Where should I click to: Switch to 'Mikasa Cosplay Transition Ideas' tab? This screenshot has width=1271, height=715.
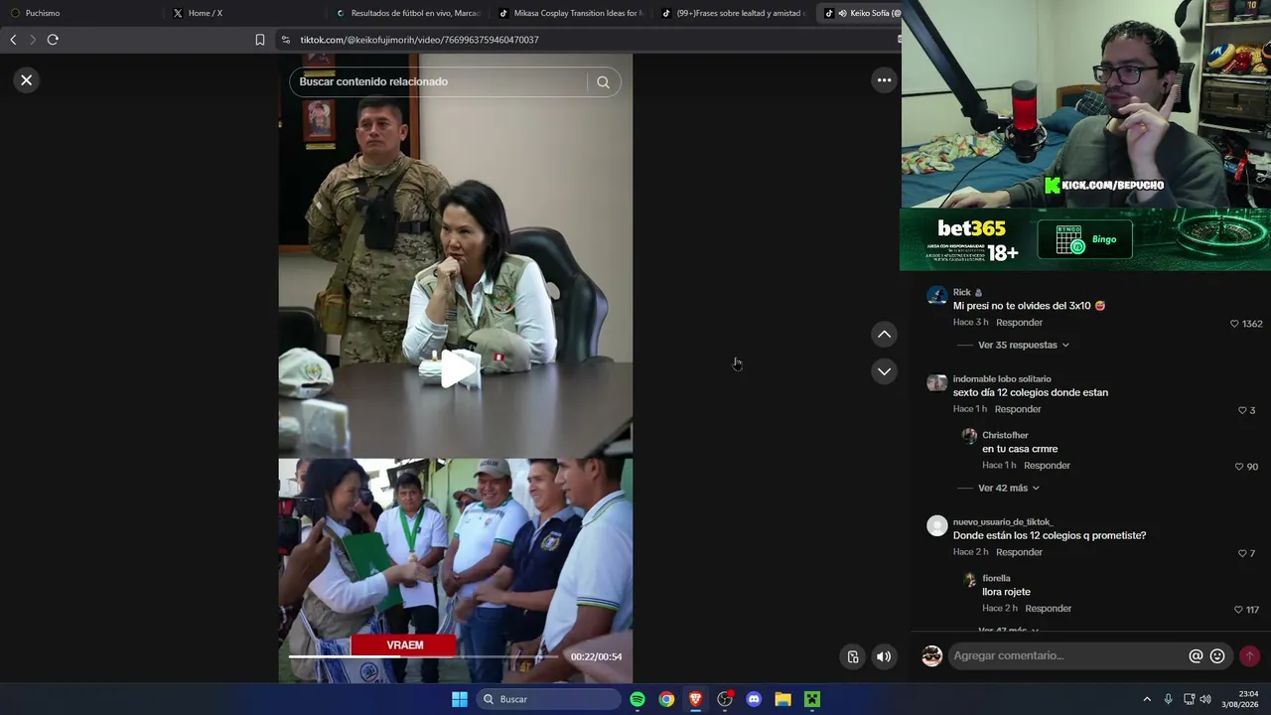click(570, 13)
